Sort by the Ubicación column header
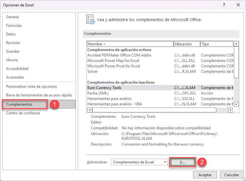Screen dimensions: 246x181 (187, 44)
